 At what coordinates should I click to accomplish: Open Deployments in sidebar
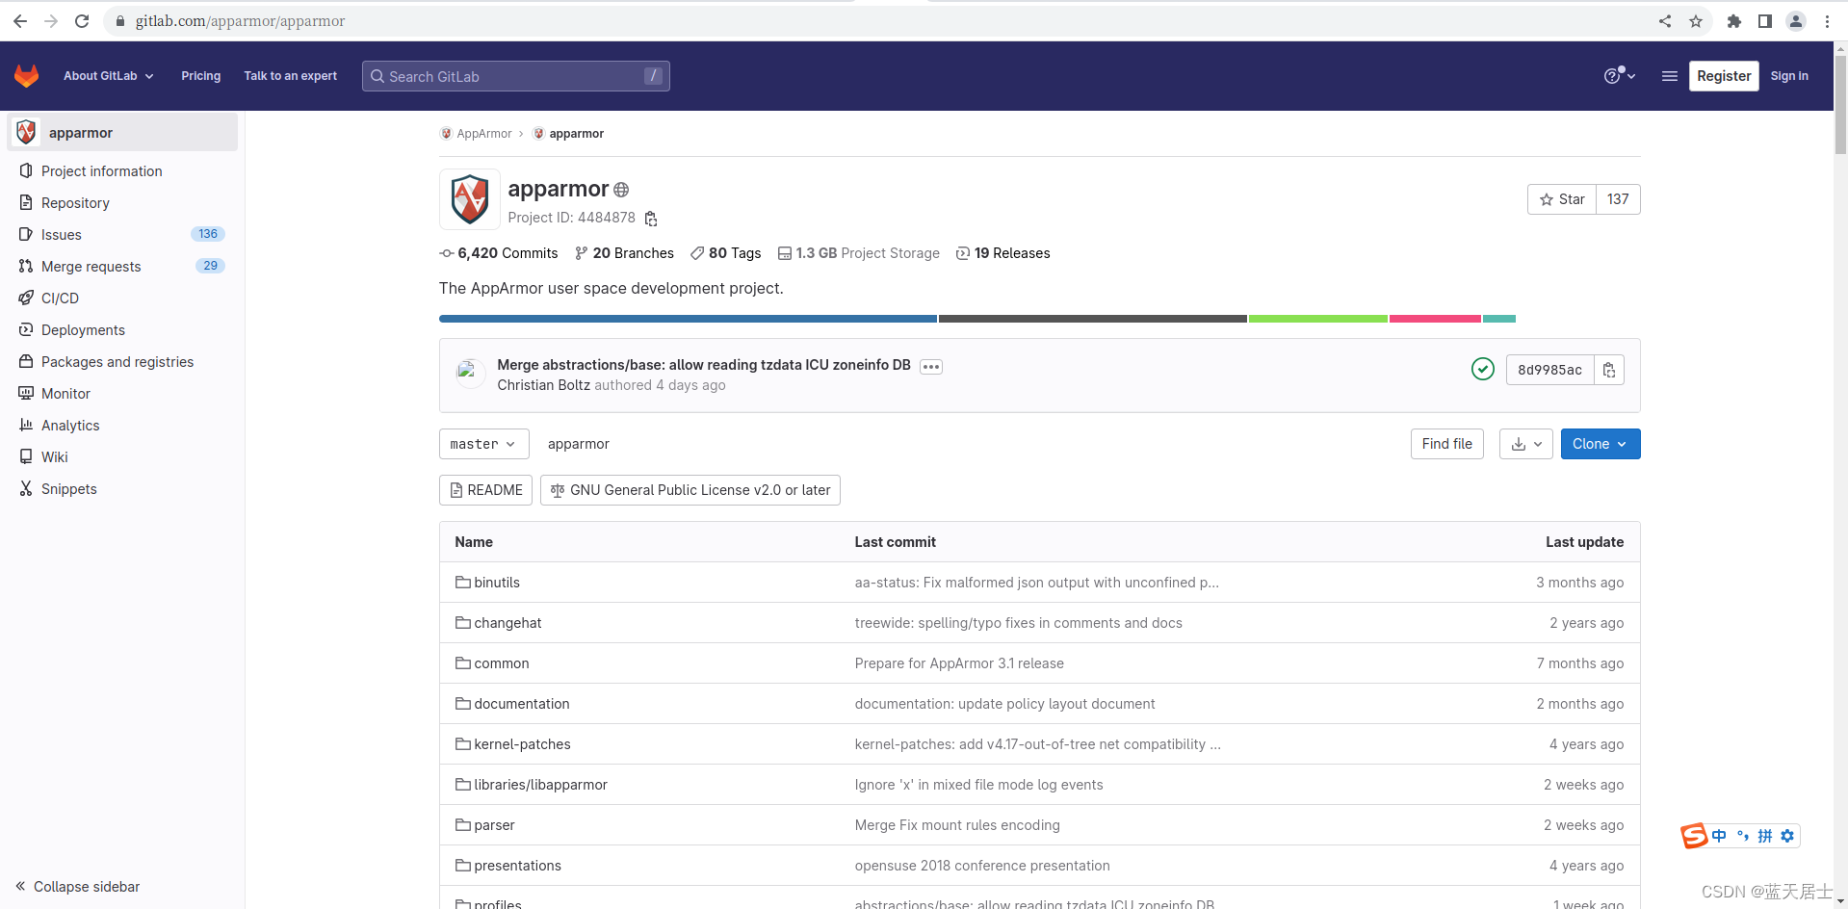pos(122,330)
